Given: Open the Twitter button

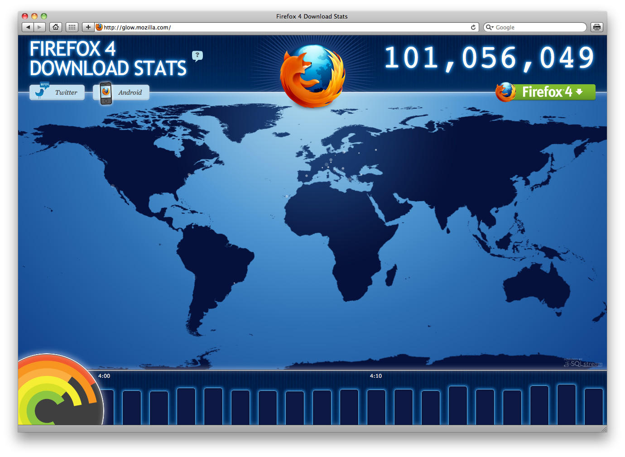Looking at the screenshot, I should tap(57, 92).
